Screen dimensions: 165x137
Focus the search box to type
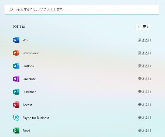[82, 10]
